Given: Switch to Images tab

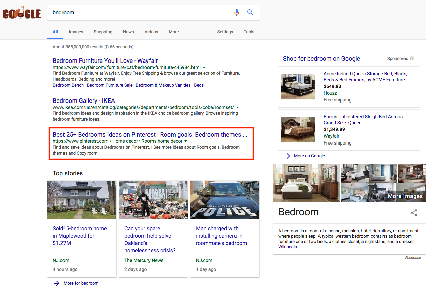Looking at the screenshot, I should click(x=76, y=32).
